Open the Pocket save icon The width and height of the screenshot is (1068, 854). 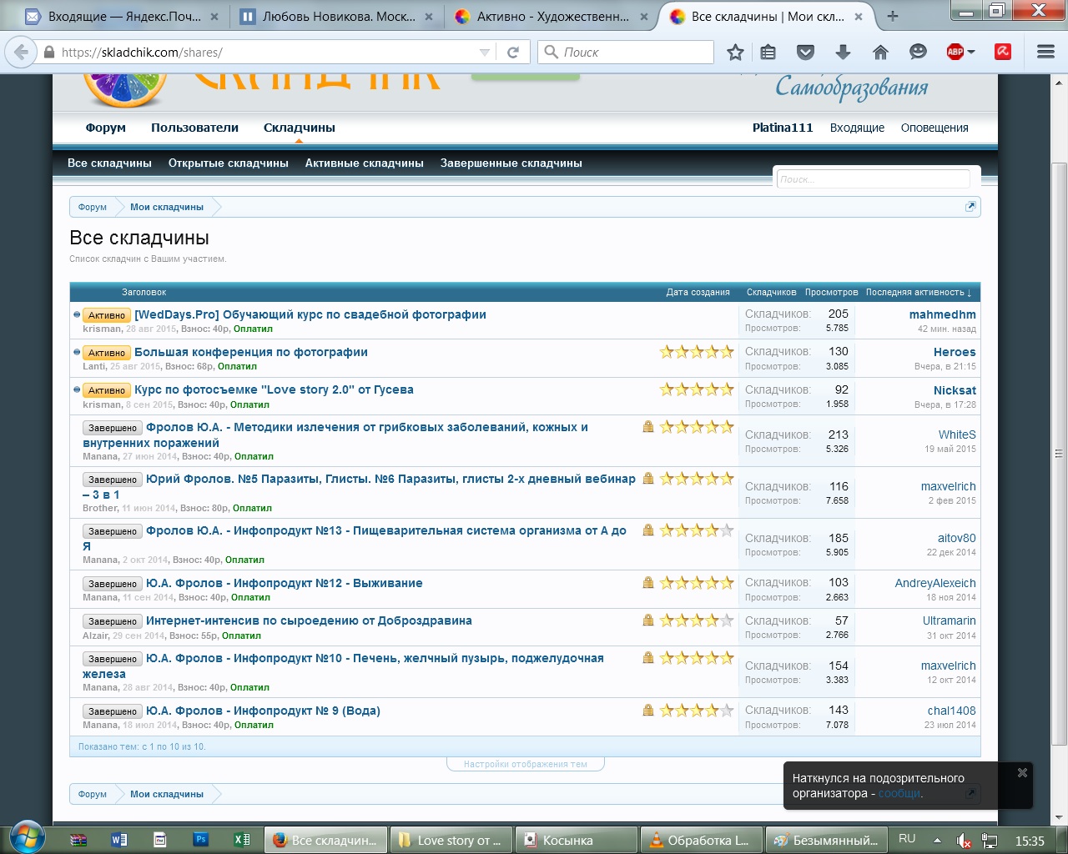pyautogui.click(x=805, y=53)
